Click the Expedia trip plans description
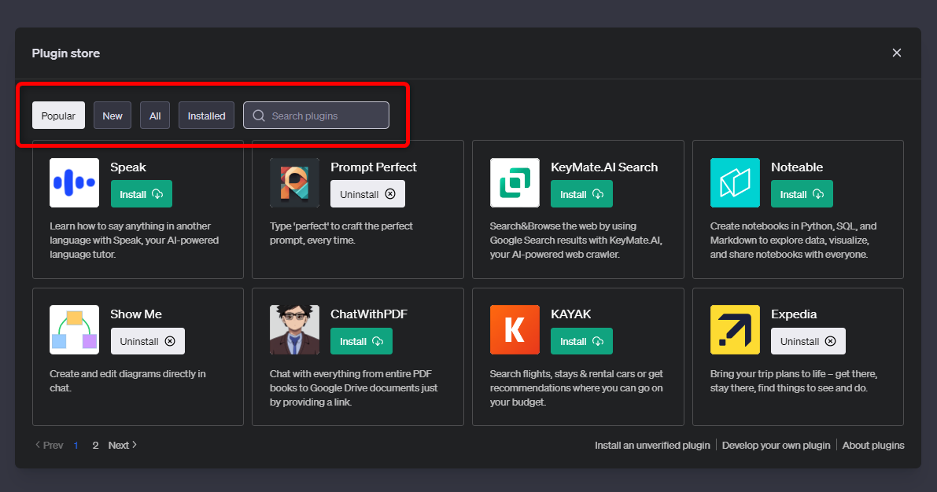Screen dimensions: 937x492 794,381
